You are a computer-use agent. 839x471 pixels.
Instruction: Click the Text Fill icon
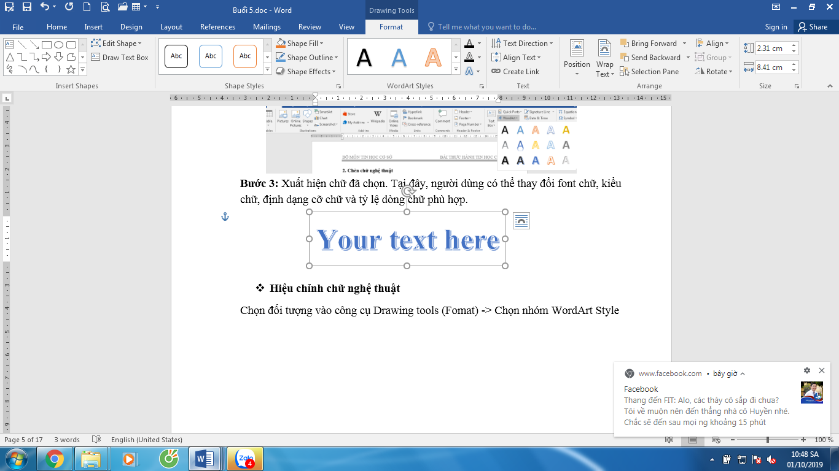[470, 44]
